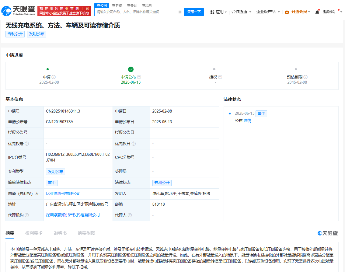Viewport: 345px width, 272px height.
Task: Click the 天眼一下 search button
Action: (x=194, y=12)
